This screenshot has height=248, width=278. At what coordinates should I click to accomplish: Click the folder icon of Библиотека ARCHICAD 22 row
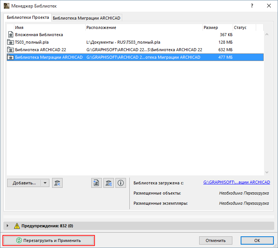(x=11, y=50)
